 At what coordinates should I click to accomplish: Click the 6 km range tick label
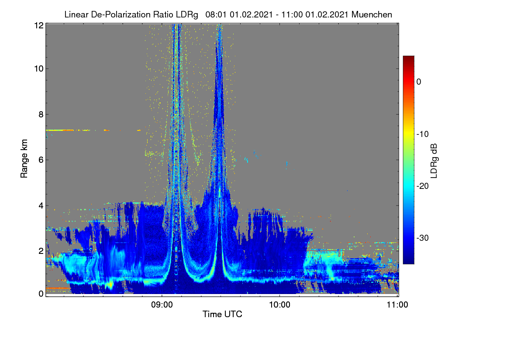coord(41,160)
